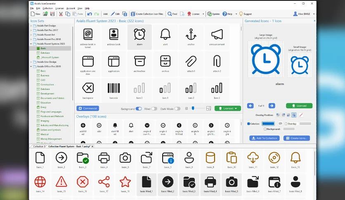Viewport: 345px width, 200px height.
Task: Click the Create Icons... button
Action: (x=297, y=138)
